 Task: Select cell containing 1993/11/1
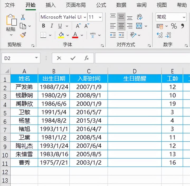pos(54,129)
